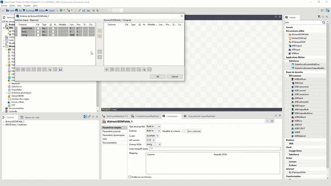The width and height of the screenshot is (331, 186).
Task: Select Paramètres dynamiques section
Action: pyautogui.click(x=113, y=135)
